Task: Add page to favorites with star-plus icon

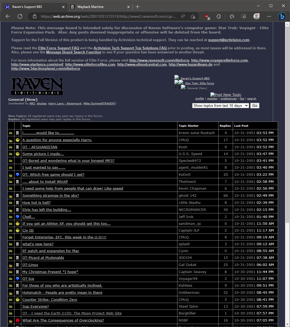Action: (193, 16)
